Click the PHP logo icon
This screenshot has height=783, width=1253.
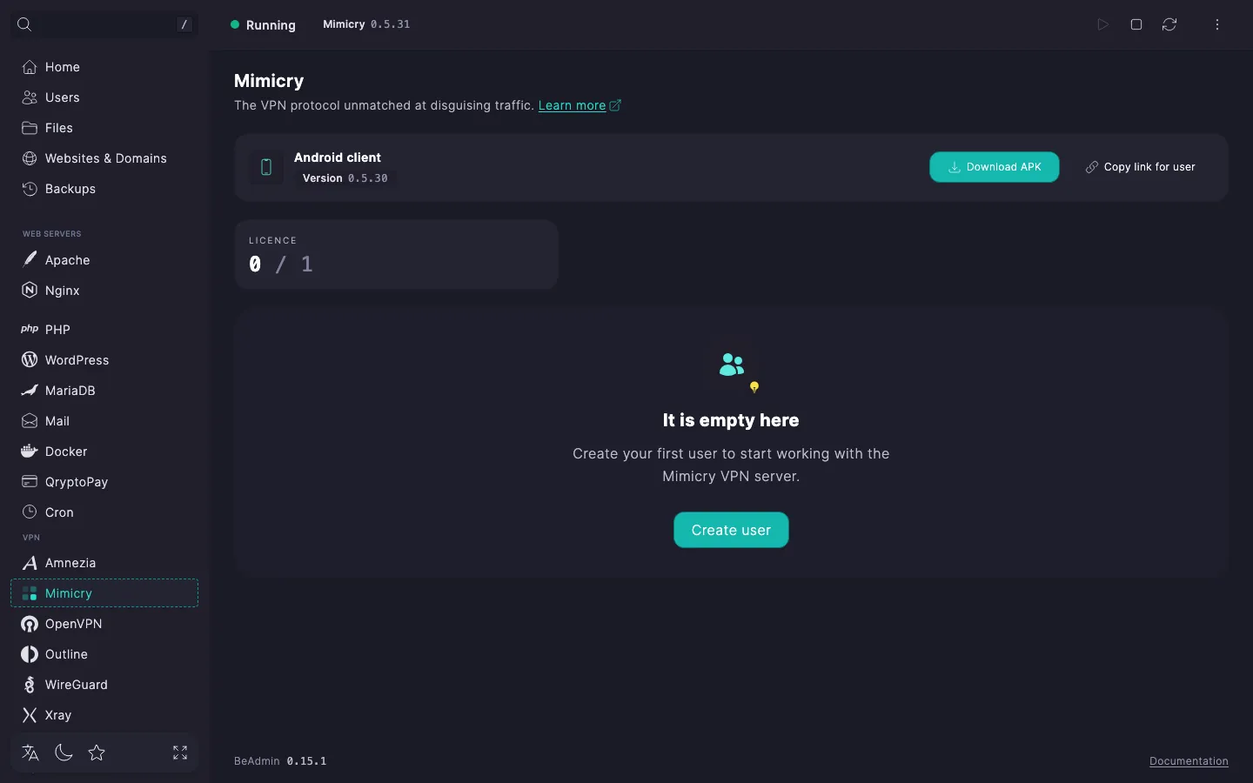point(30,330)
